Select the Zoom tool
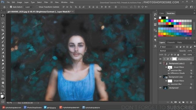 click(x=3, y=86)
